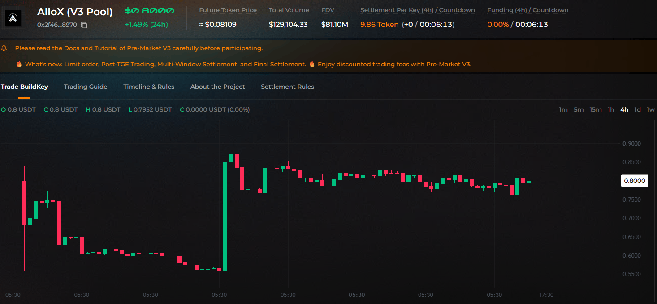Set chart interval to 1h
The width and height of the screenshot is (657, 304).
click(x=611, y=109)
